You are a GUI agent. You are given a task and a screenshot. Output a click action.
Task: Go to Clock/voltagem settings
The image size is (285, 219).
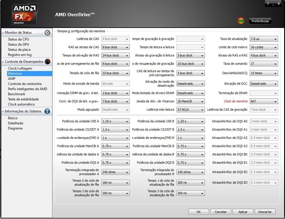click(x=20, y=68)
